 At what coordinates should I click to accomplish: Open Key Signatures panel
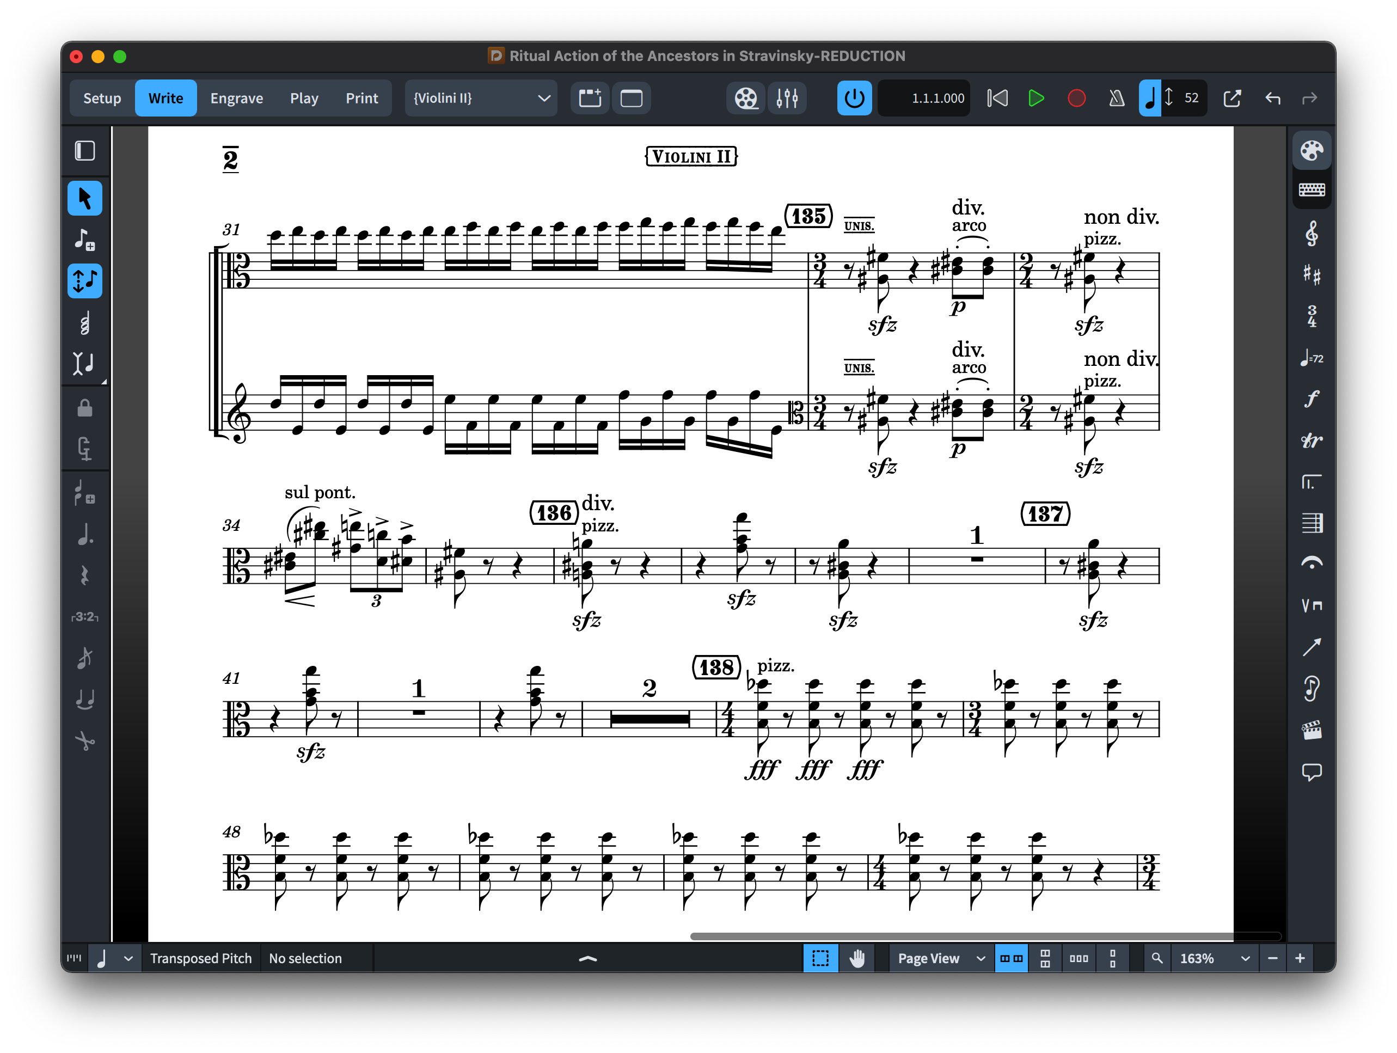tap(1312, 275)
